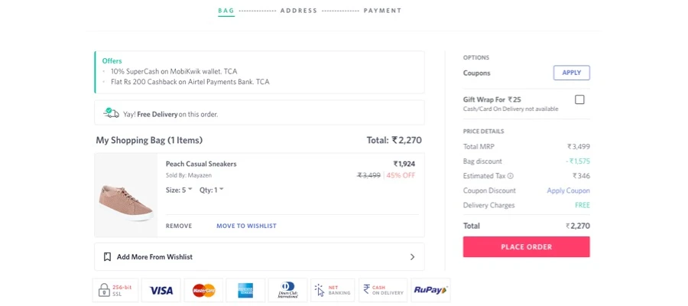Viewport: 688px width, 306px height.
Task: Open the Qty 1 dropdown
Action: click(x=212, y=190)
